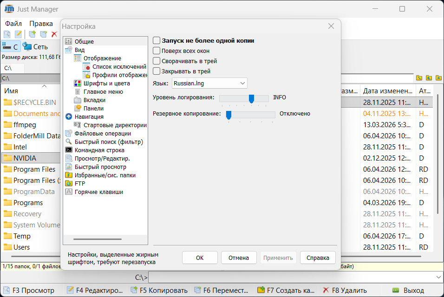This screenshot has width=444, height=297.
Task: Click the Панели icon
Action: (x=77, y=108)
